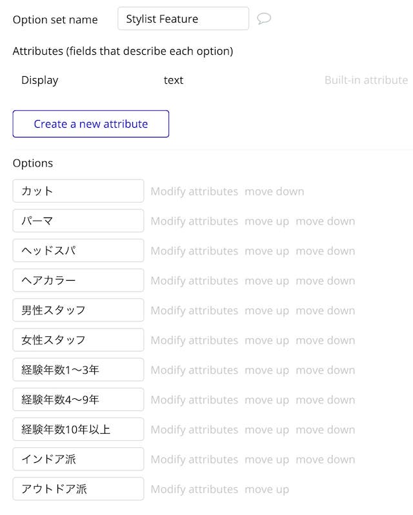The width and height of the screenshot is (413, 515).
Task: Click the comment bubble icon beside Stylist Feature
Action: 264,19
